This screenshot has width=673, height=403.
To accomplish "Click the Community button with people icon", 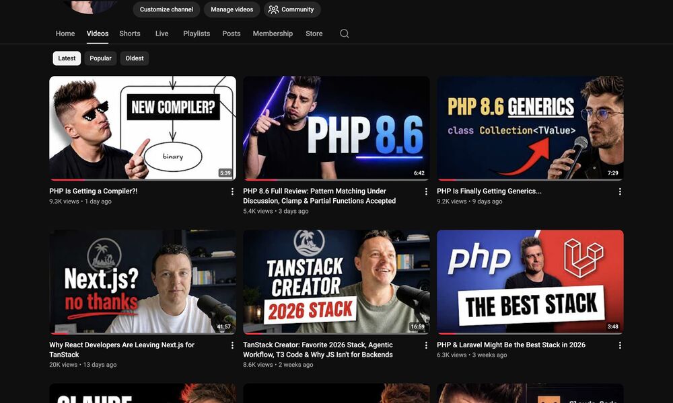I will [292, 9].
